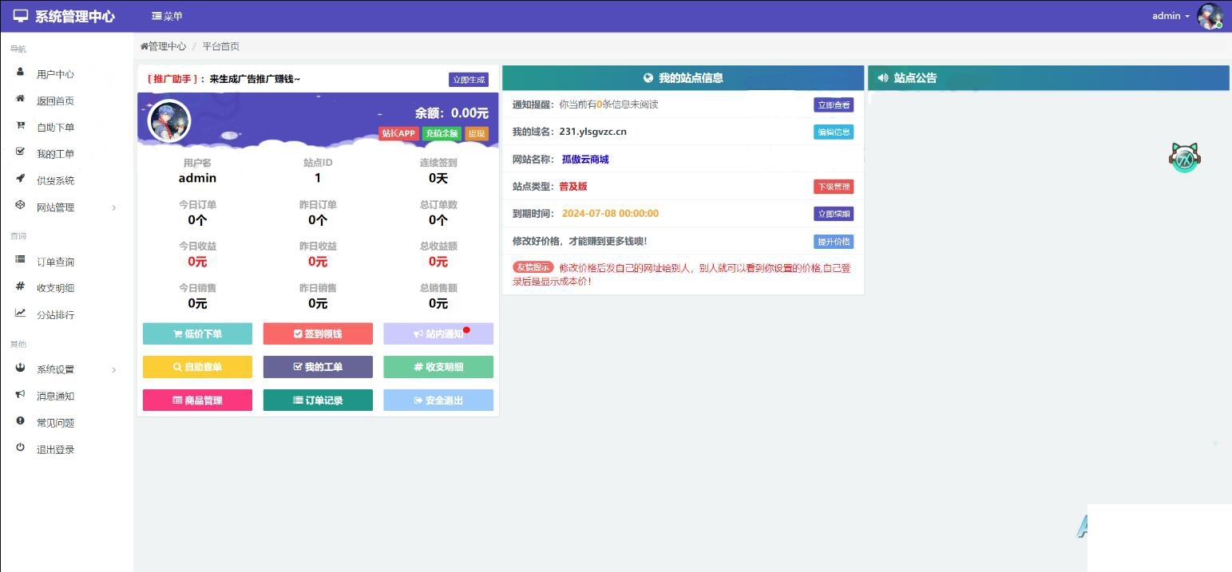
Task: Click the 系统设置 sidebar icon
Action: 20,368
